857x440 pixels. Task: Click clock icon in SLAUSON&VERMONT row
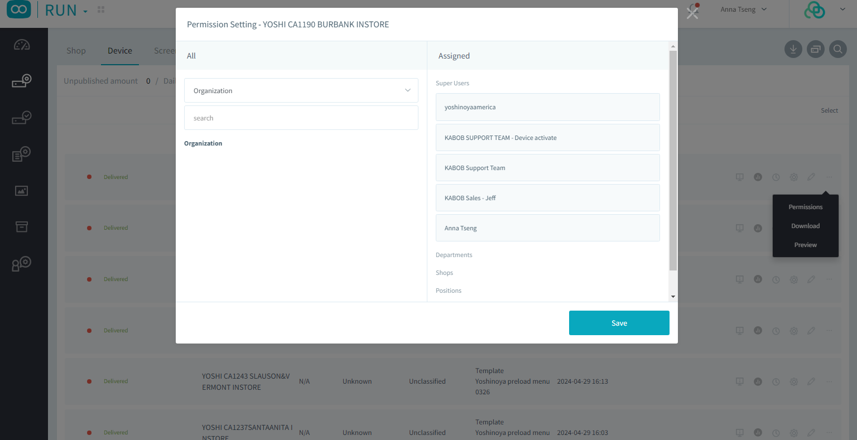tap(776, 381)
